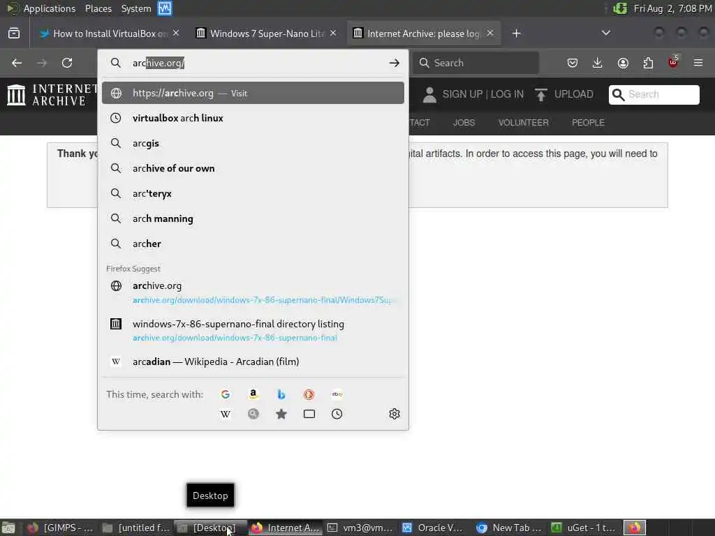The height and width of the screenshot is (536, 715).
Task: Search in bookmarks star icon
Action: click(281, 414)
